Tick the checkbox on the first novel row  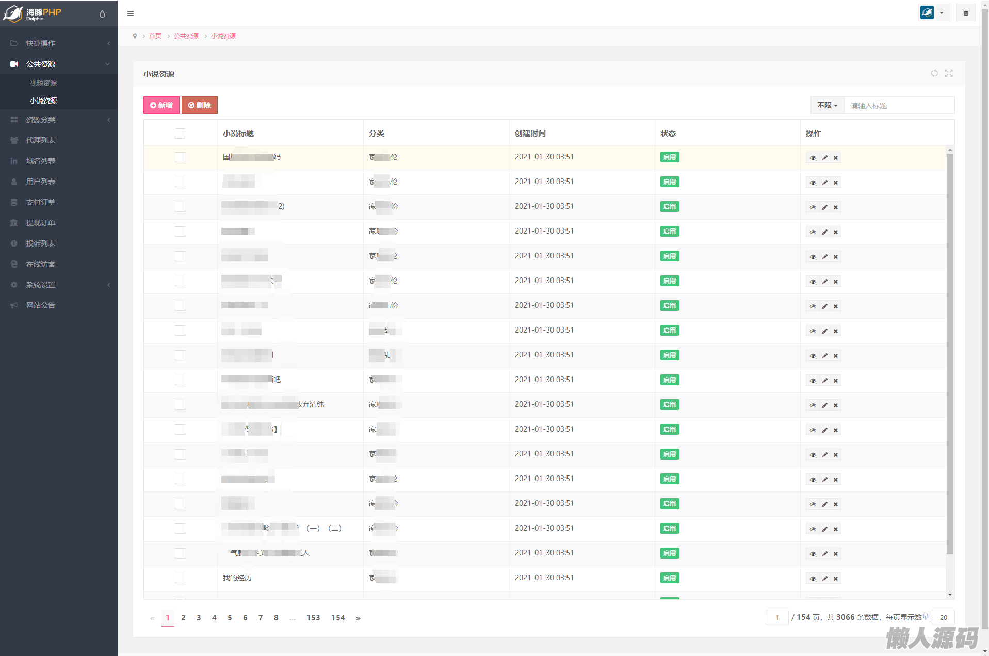[180, 157]
